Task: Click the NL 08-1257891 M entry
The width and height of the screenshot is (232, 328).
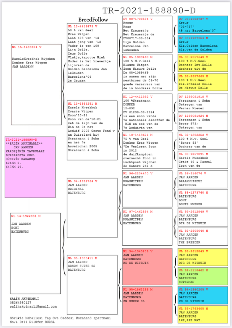Action: tap(203, 160)
